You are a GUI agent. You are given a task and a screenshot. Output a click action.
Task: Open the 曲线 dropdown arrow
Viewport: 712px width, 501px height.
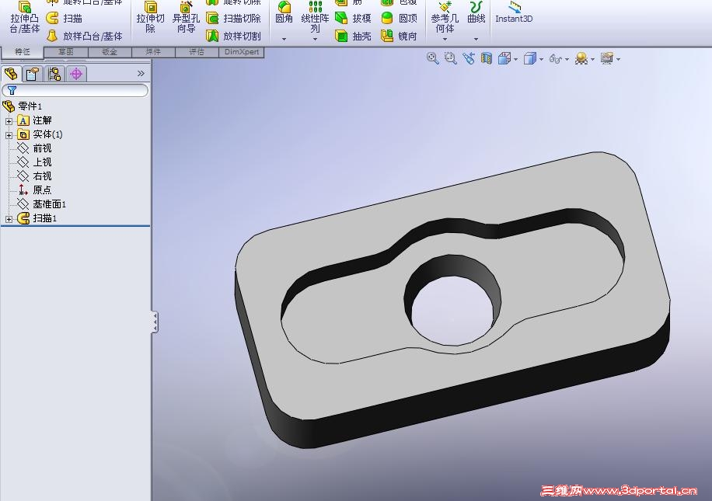[x=476, y=40]
